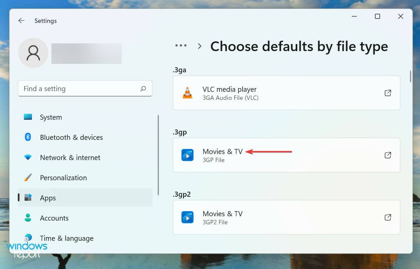The image size is (420, 269).
Task: Open external link for the .3ga association
Action: (x=388, y=93)
